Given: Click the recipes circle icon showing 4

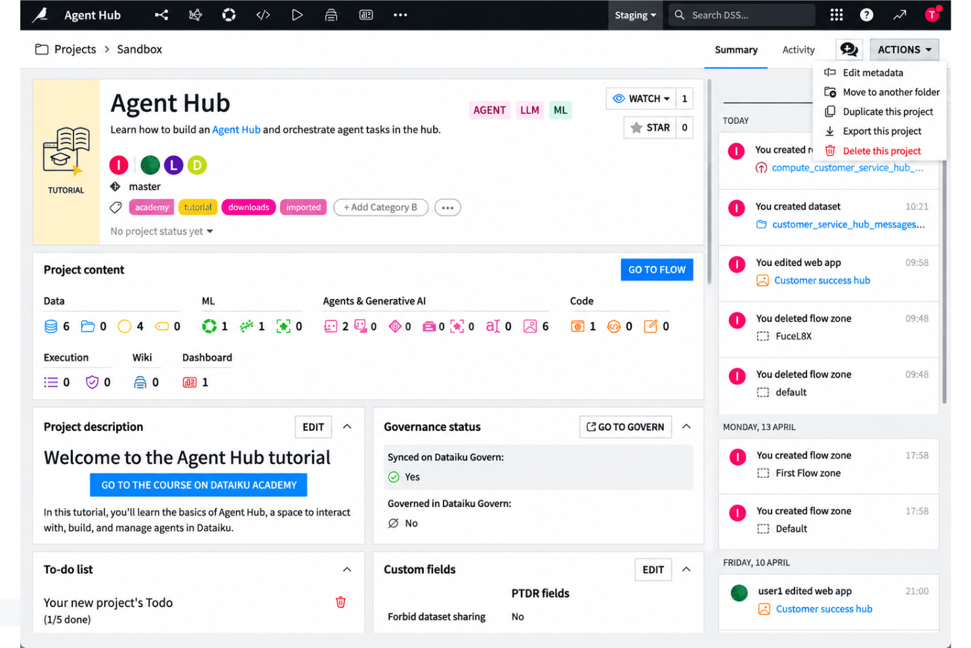Looking at the screenshot, I should (x=124, y=326).
